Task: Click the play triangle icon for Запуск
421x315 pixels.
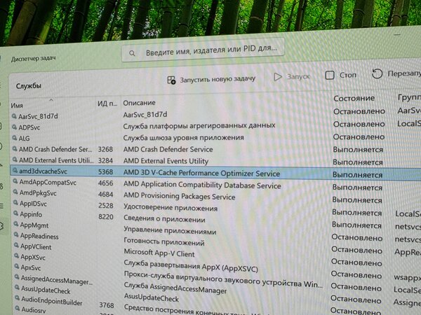Action: [x=277, y=77]
